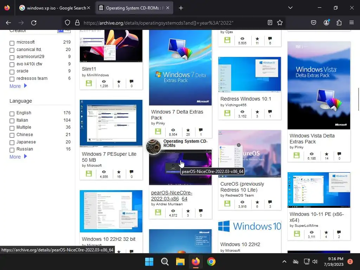Select the Operating System CD-ROMs tab
360x270 pixels.
click(x=134, y=8)
